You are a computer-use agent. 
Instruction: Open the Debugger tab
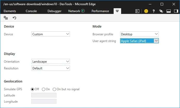[54, 11]
